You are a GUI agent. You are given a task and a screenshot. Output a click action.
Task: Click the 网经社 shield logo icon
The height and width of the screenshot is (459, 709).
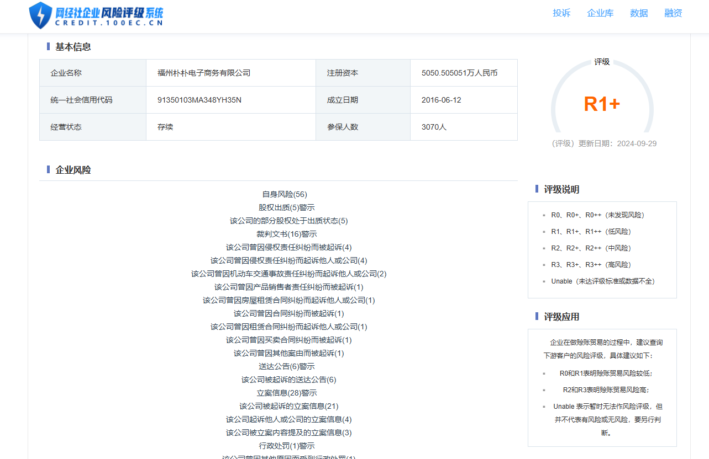pyautogui.click(x=40, y=15)
